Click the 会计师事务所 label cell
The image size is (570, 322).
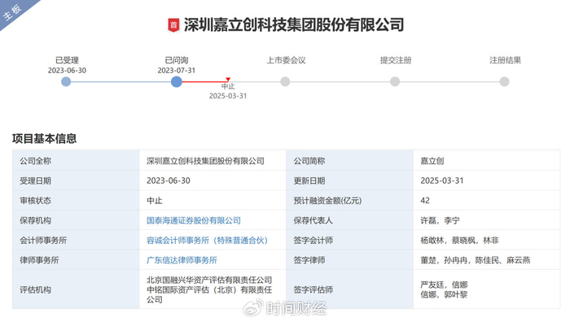(x=76, y=241)
